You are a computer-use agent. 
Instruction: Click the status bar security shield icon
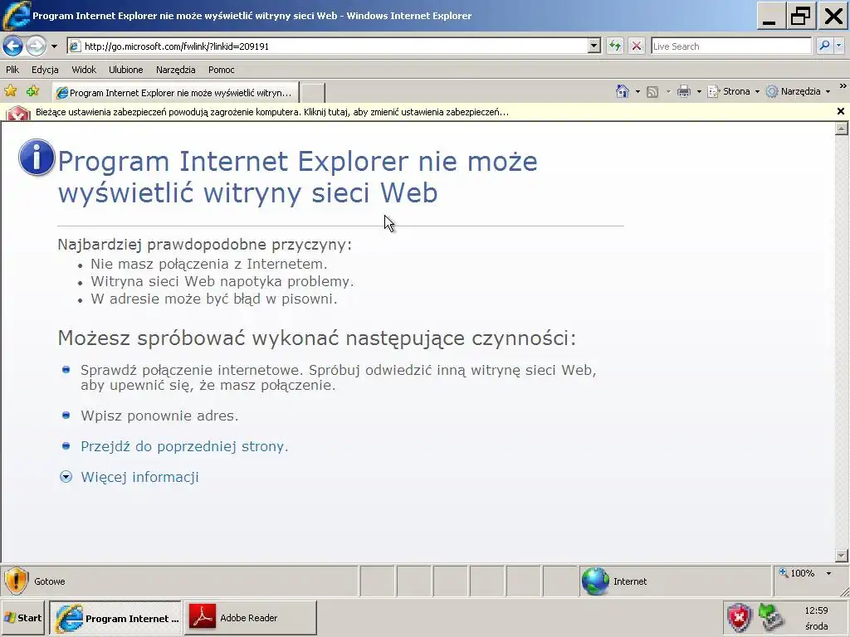click(17, 581)
